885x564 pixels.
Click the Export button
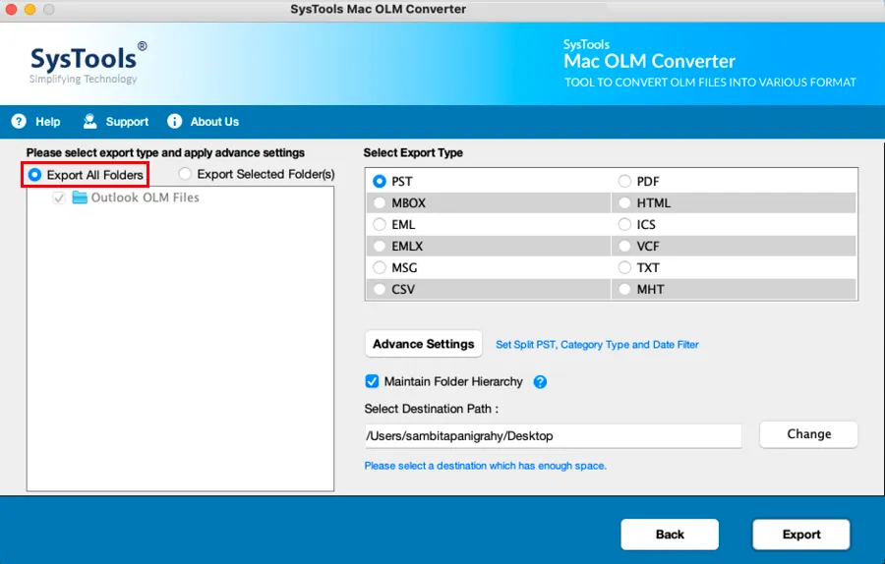click(x=801, y=535)
